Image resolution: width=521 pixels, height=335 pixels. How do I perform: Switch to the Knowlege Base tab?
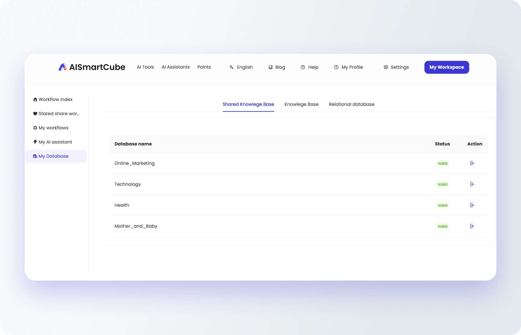coord(301,104)
